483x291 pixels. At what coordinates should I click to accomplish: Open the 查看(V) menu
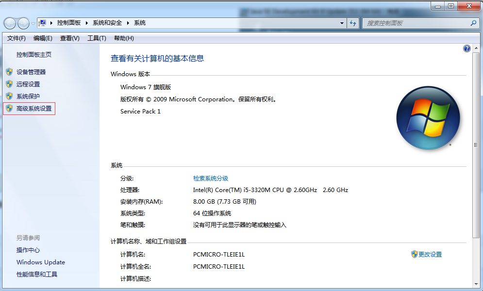(69, 38)
